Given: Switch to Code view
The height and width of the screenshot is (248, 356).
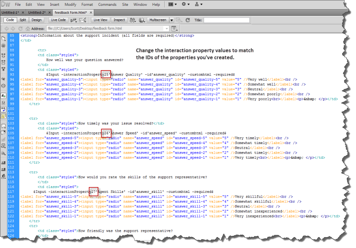Looking at the screenshot, I should coord(10,20).
